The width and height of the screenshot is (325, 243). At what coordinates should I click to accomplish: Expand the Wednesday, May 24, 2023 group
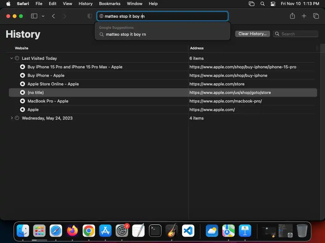(12, 118)
